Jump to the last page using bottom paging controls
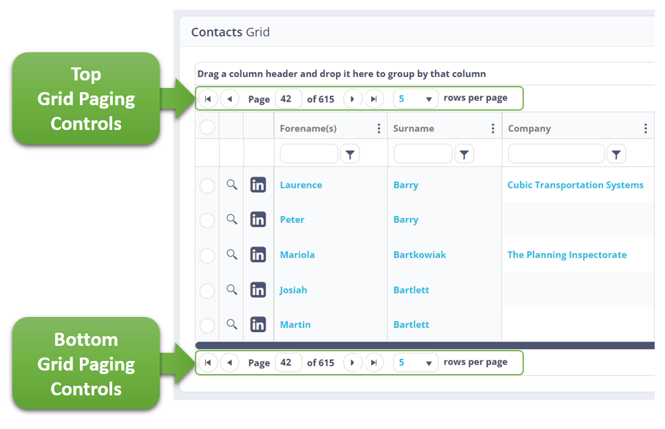Viewport: 665px width, 429px height. pyautogui.click(x=374, y=362)
